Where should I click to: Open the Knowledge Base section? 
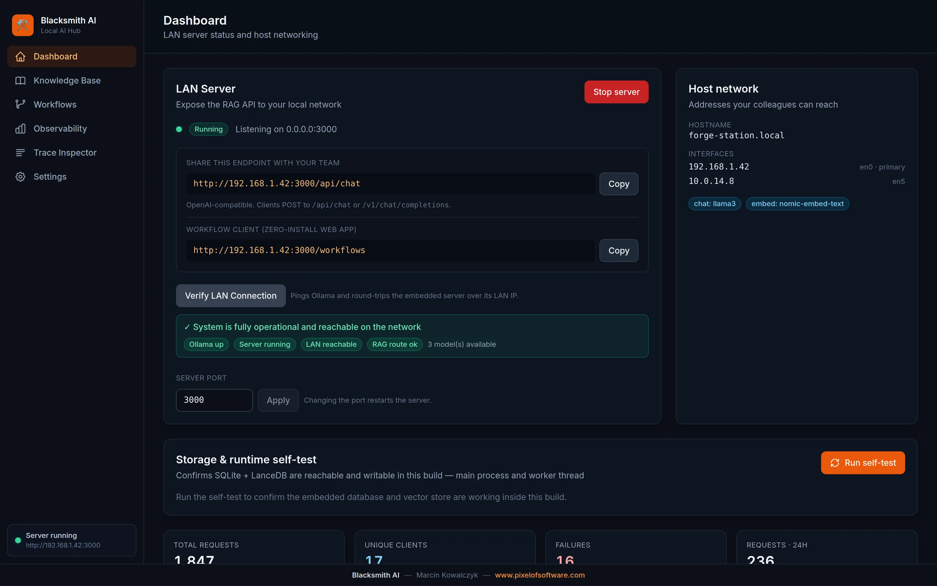tap(72, 80)
